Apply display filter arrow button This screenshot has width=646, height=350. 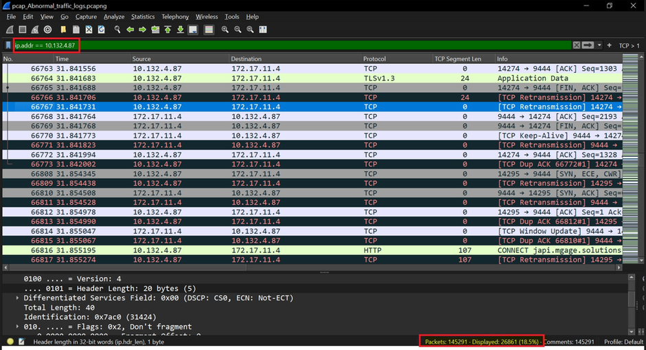coord(588,45)
